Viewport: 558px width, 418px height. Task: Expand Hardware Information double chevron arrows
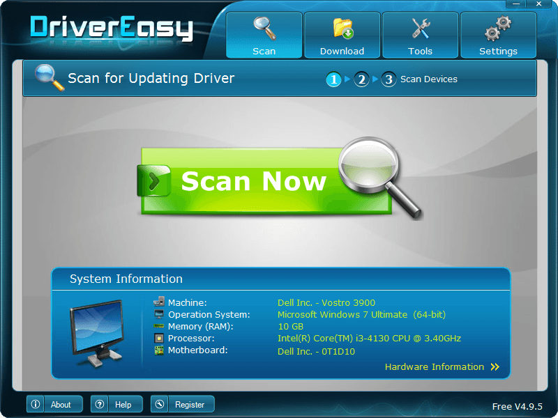point(495,367)
